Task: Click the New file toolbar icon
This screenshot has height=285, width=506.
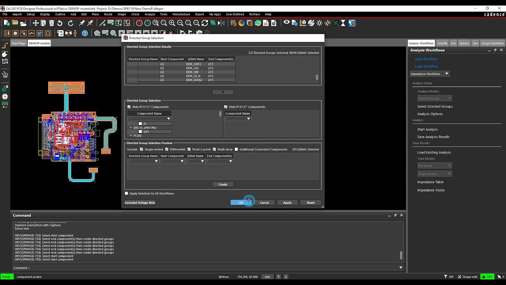Action: pyautogui.click(x=6, y=23)
